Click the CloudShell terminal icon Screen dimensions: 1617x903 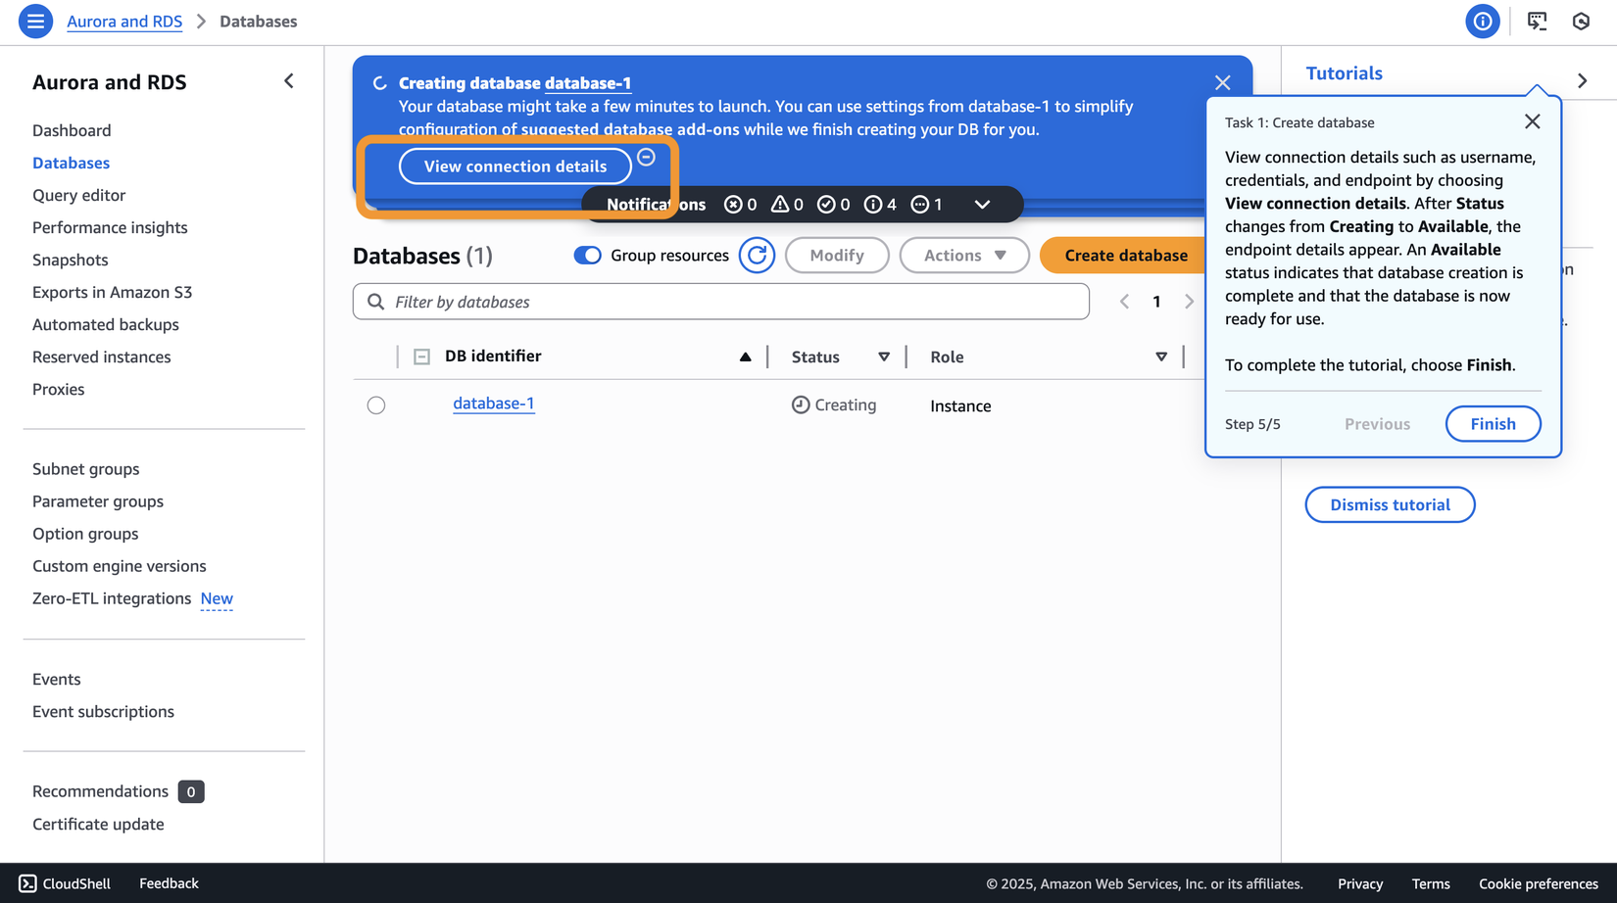[x=27, y=883]
